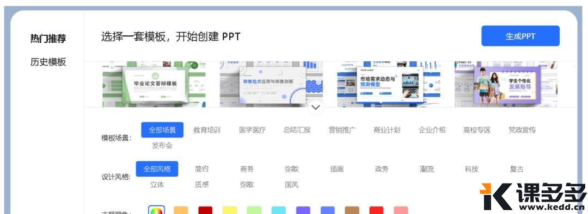Pick the dark red theme color swatch
Viewport: 588px width, 214px height.
point(205,210)
